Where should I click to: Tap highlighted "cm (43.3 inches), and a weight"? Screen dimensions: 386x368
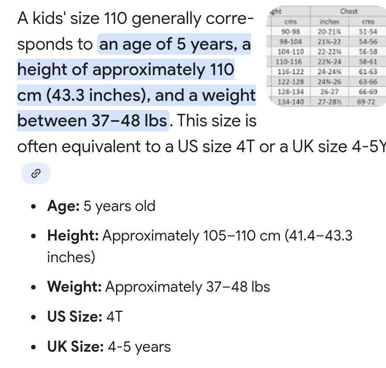pyautogui.click(x=137, y=95)
